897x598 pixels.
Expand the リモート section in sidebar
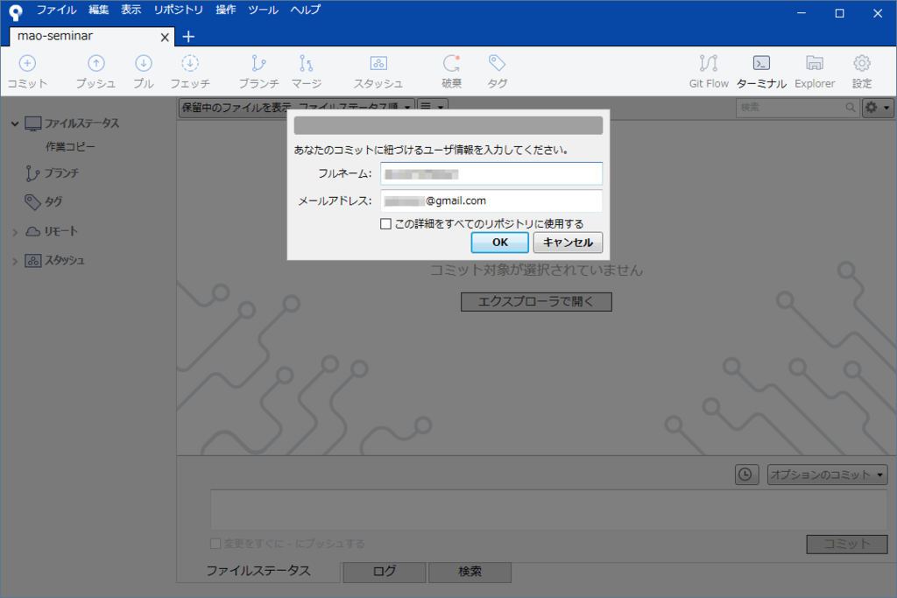tap(15, 231)
